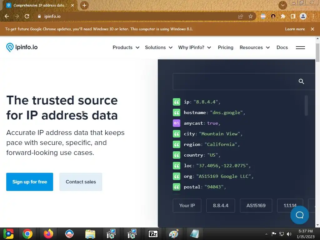This screenshot has width=320, height=240.
Task: Expand the Solutions dropdown menu
Action: [x=159, y=47]
